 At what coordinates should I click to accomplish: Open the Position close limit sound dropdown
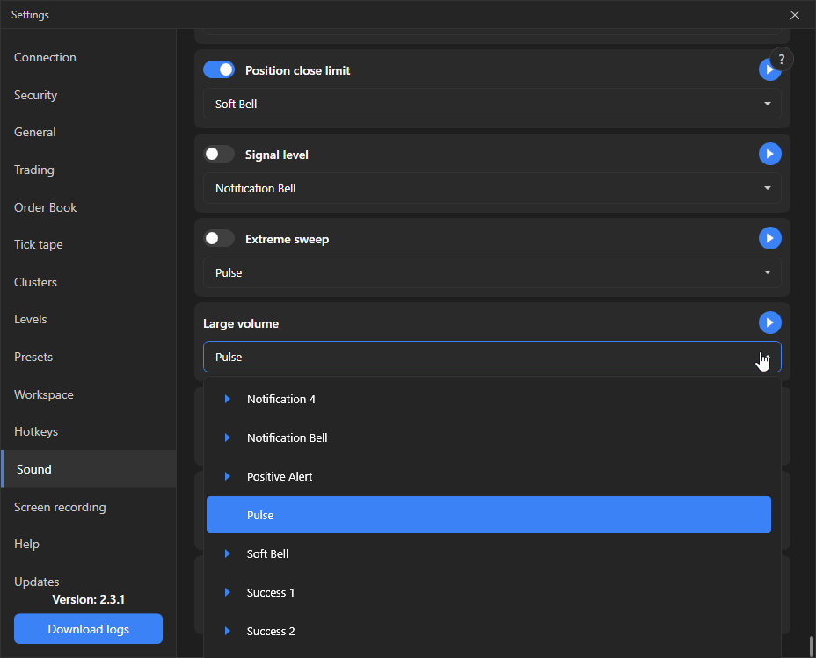[x=492, y=104]
